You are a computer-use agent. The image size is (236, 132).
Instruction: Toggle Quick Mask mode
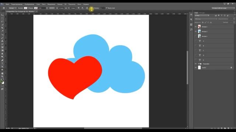(x=2, y=86)
